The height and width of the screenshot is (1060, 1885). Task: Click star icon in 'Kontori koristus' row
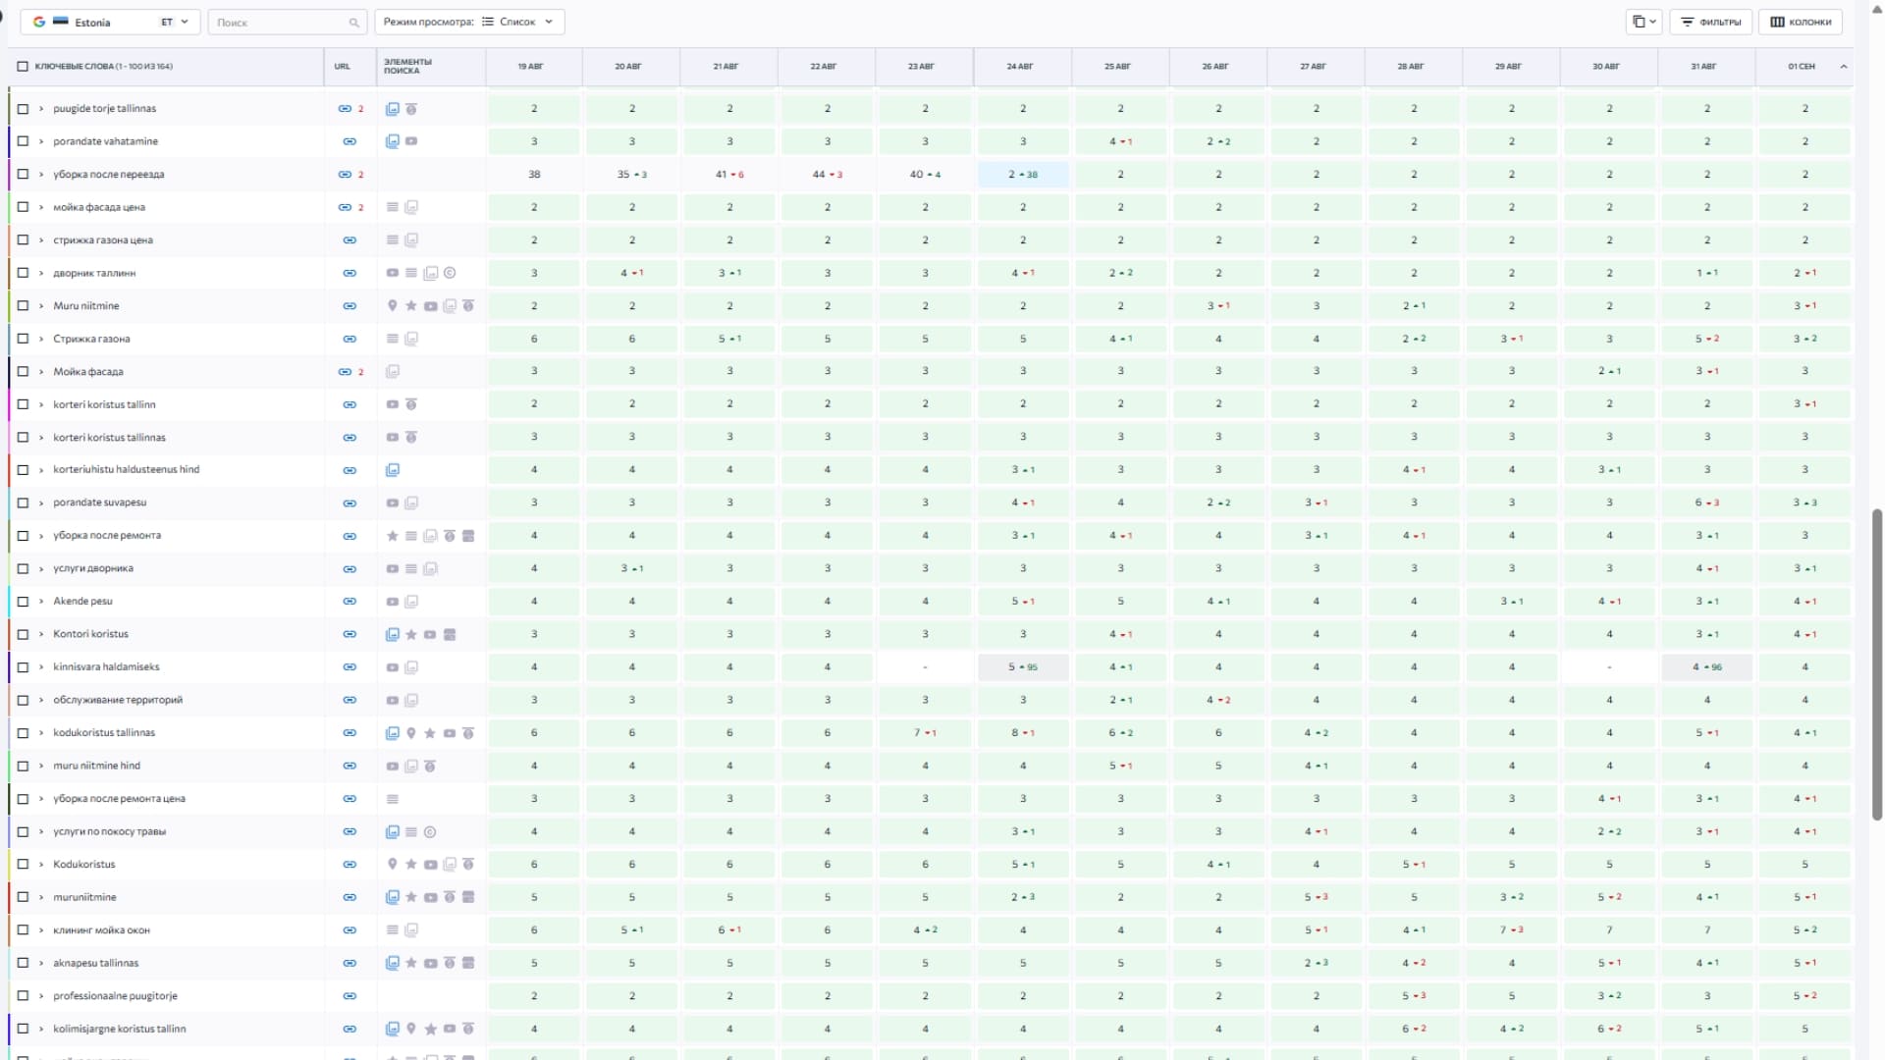[411, 635]
